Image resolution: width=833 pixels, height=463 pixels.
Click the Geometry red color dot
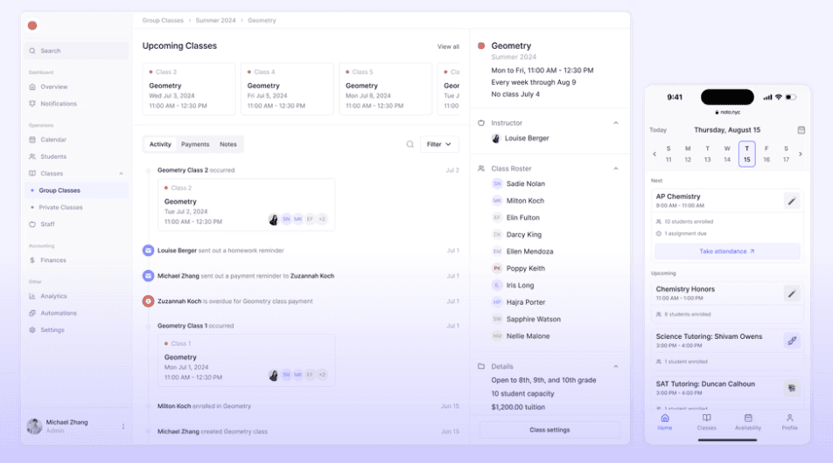[x=481, y=45]
